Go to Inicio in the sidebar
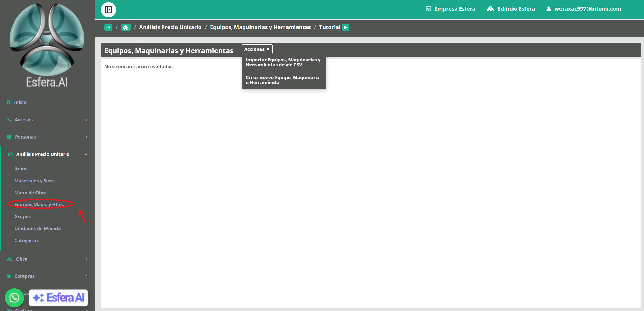 pos(20,102)
